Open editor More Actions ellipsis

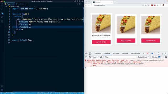pyautogui.click(x=82, y=4)
